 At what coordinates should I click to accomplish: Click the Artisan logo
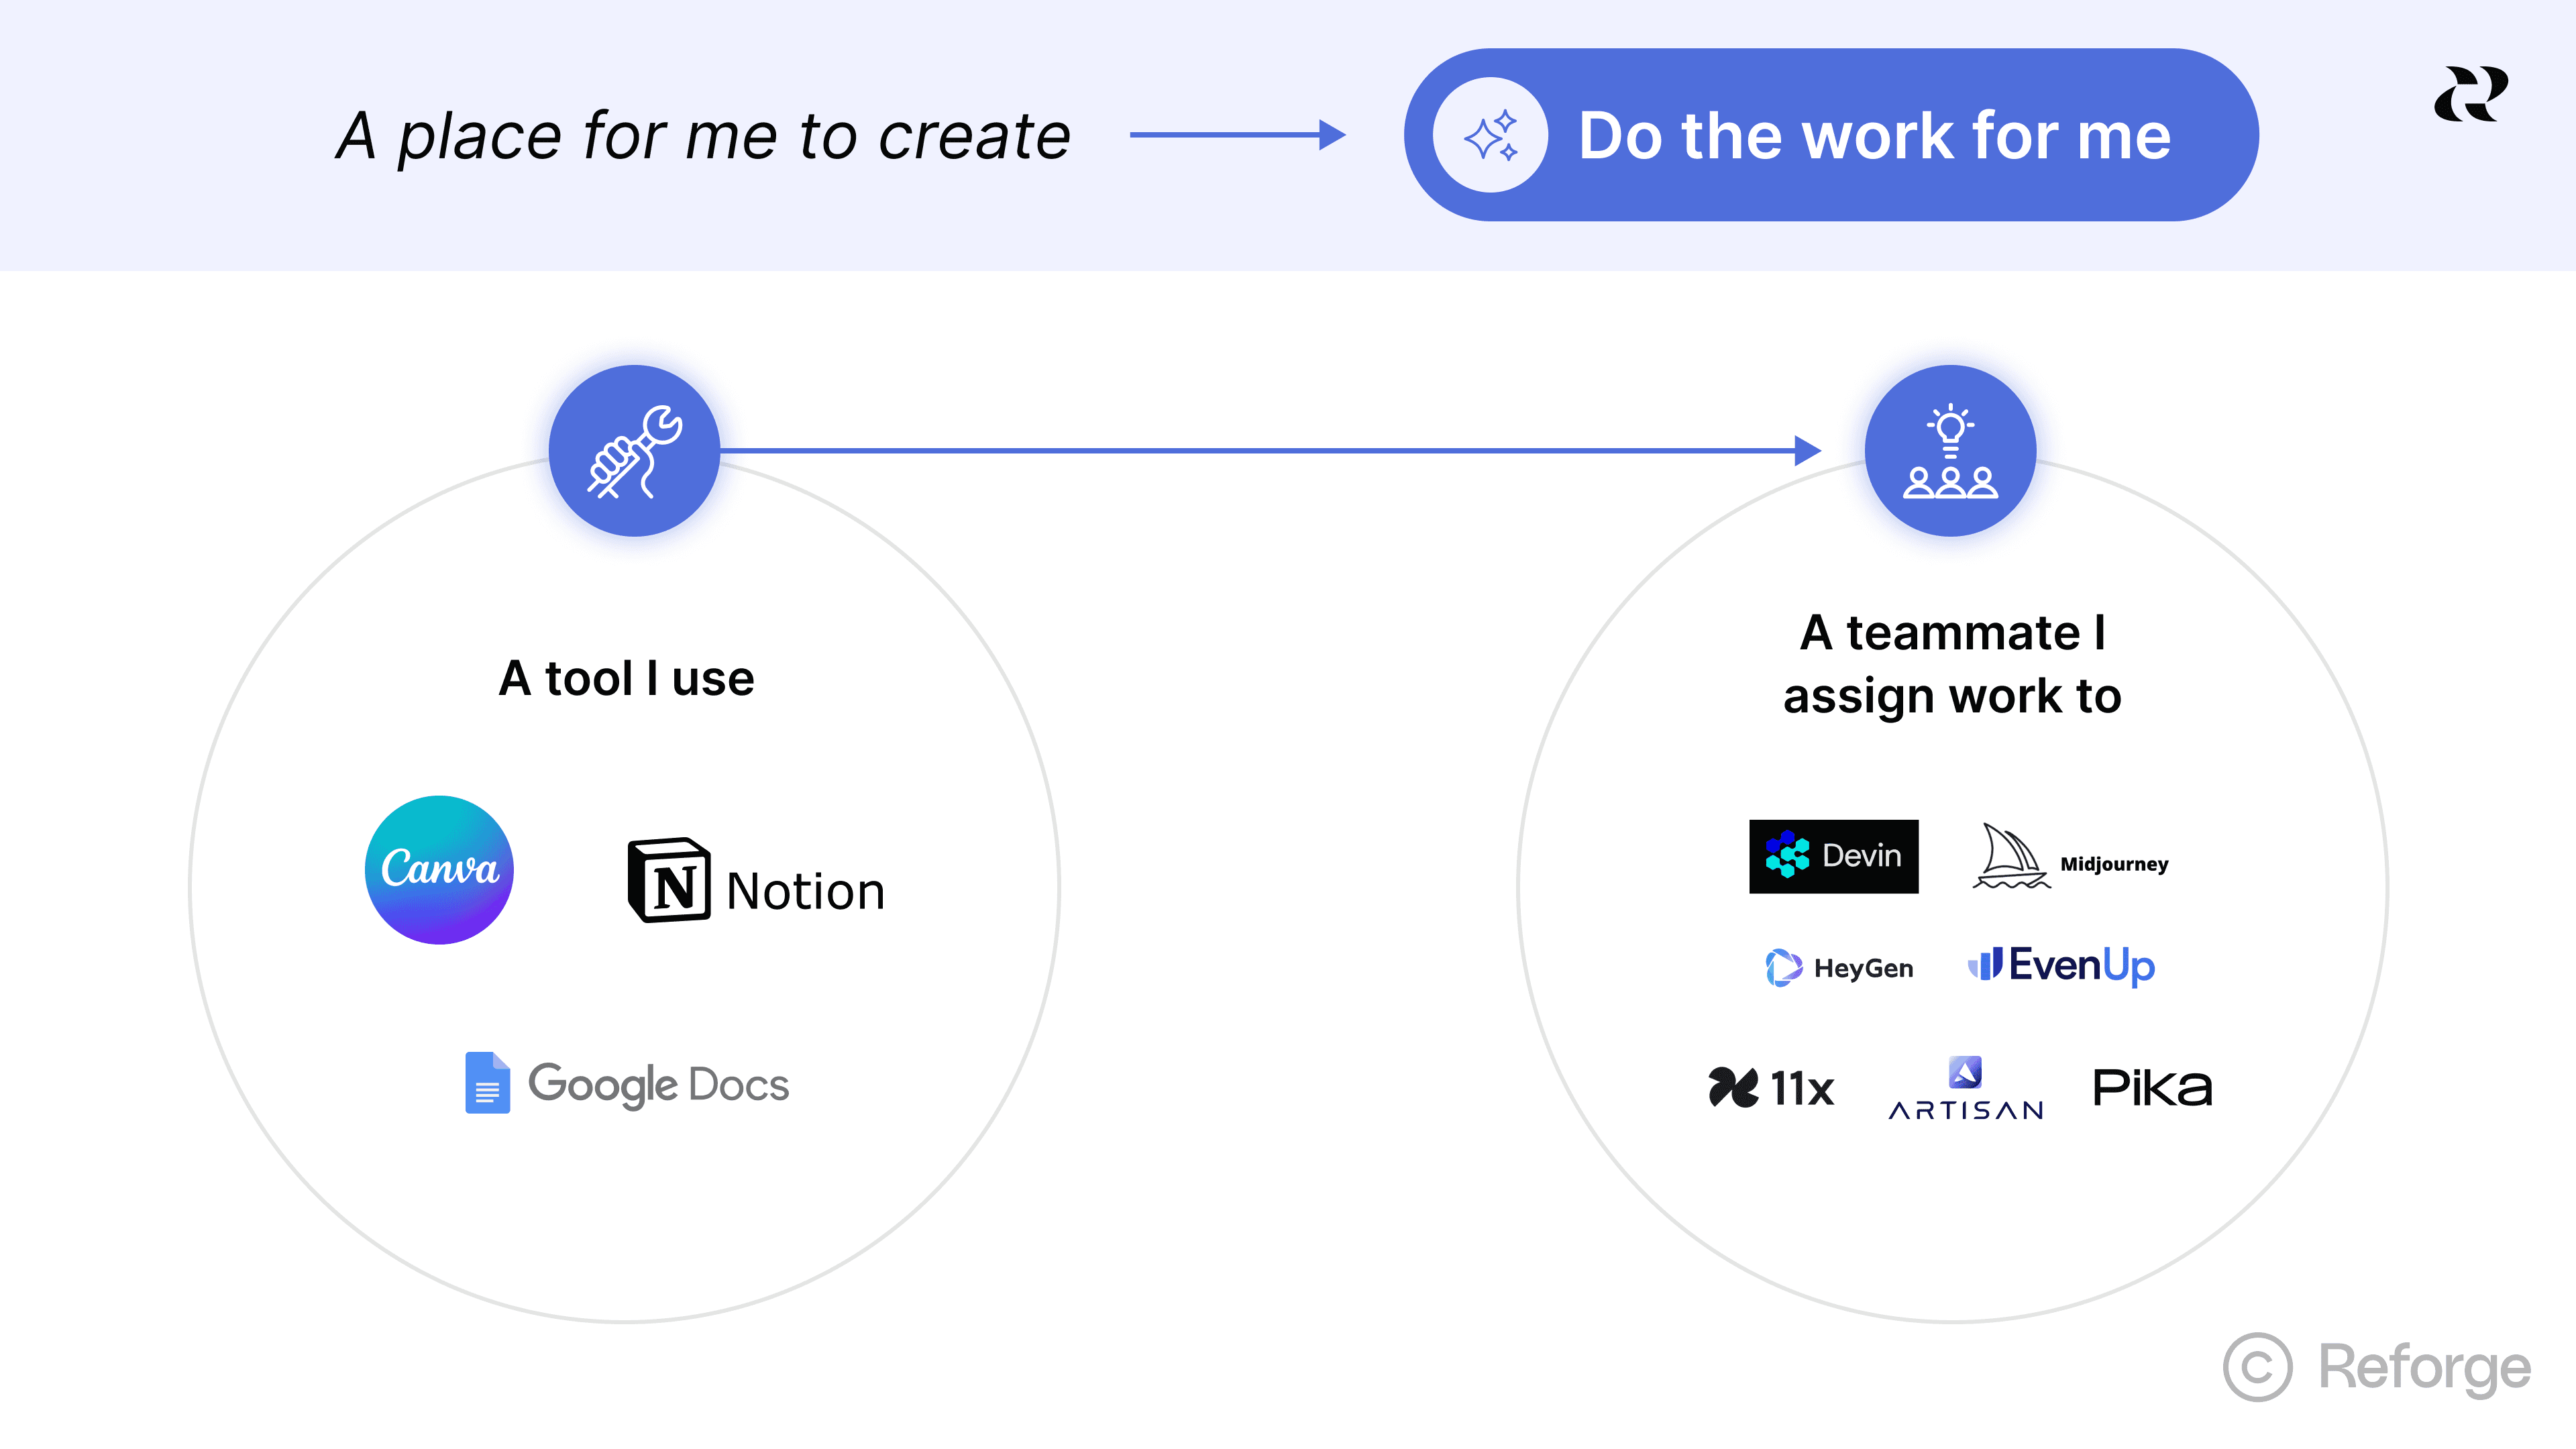click(x=1965, y=1089)
